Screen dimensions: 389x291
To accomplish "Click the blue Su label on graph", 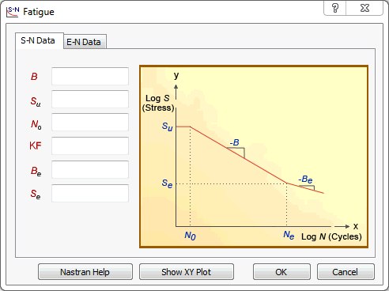I will pyautogui.click(x=167, y=127).
